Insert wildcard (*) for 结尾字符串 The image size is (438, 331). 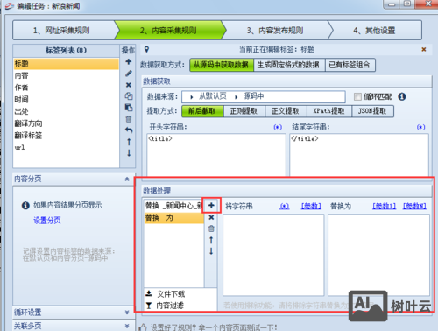tap(420, 127)
